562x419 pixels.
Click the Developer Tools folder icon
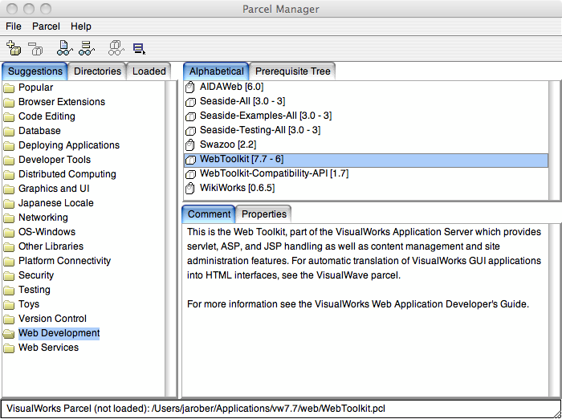(9, 161)
